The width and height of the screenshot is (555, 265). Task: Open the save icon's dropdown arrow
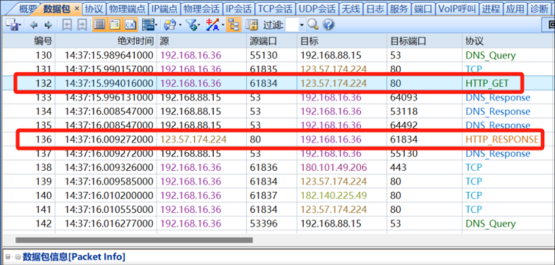(x=21, y=25)
